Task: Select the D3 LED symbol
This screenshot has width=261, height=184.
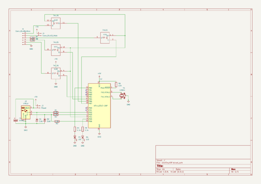Action: point(75,137)
